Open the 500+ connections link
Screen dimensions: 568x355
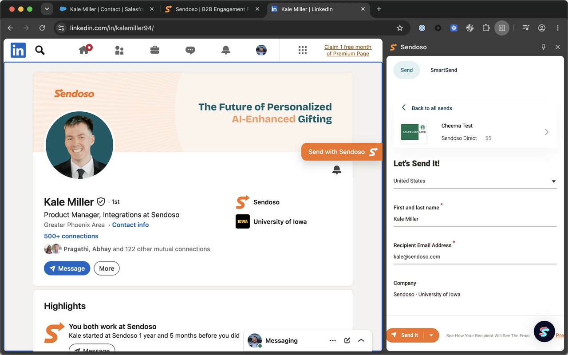pos(71,236)
